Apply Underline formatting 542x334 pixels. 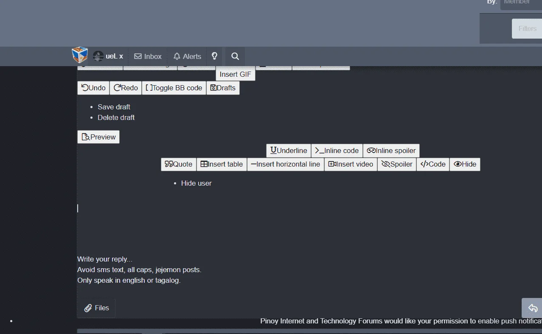coord(289,150)
